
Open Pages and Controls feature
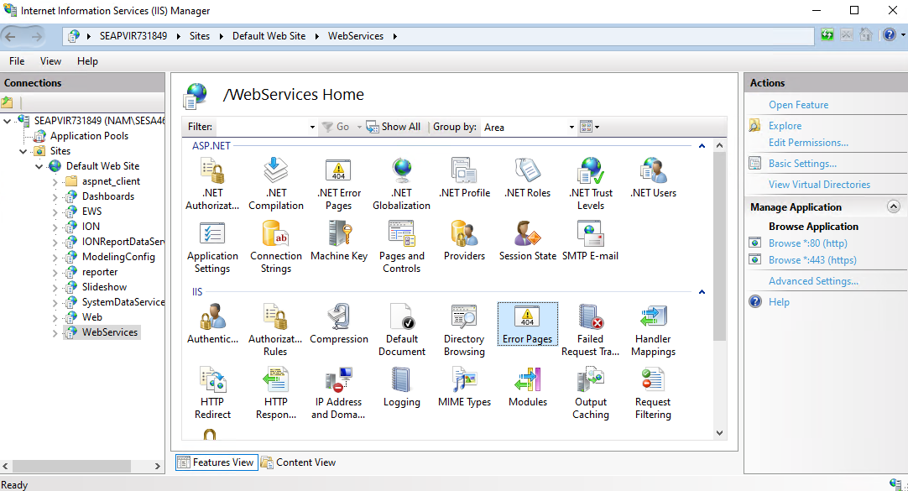point(401,247)
